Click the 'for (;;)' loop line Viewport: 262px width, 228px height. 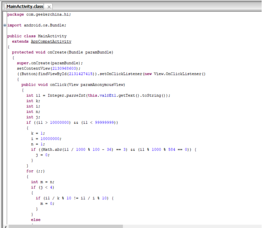point(36,171)
